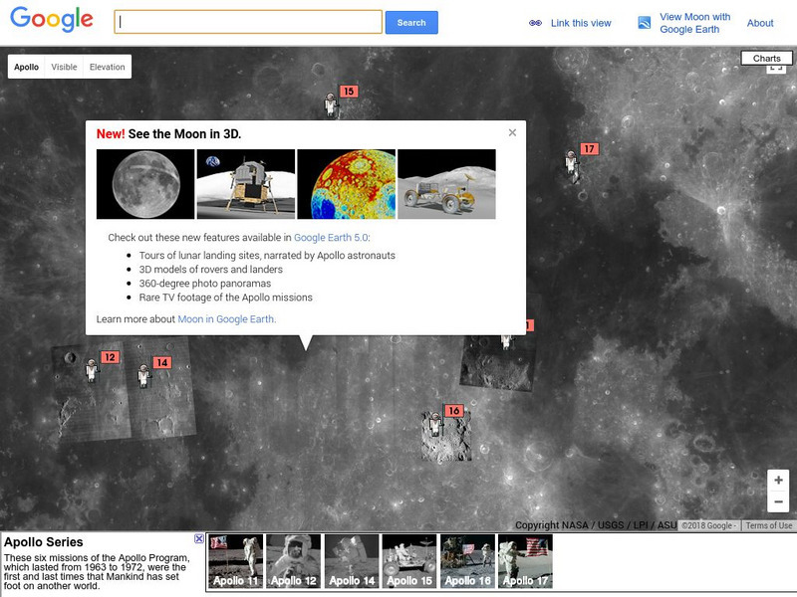Open Terms of Use link
The height and width of the screenshot is (597, 797).
click(768, 525)
